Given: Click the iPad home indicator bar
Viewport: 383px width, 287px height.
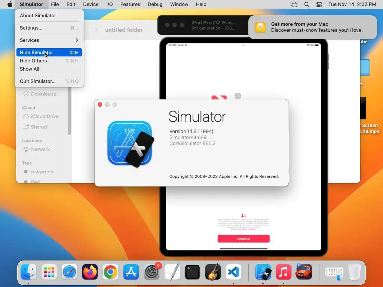Looking at the screenshot, I should [243, 249].
